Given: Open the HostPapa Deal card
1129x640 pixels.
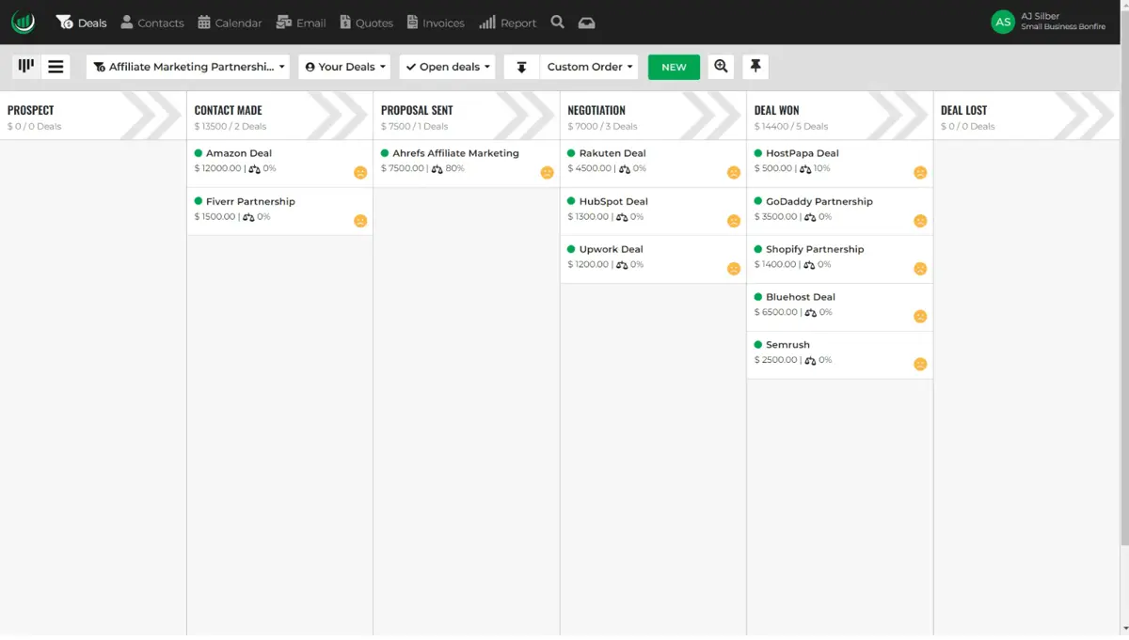Looking at the screenshot, I should (x=839, y=164).
